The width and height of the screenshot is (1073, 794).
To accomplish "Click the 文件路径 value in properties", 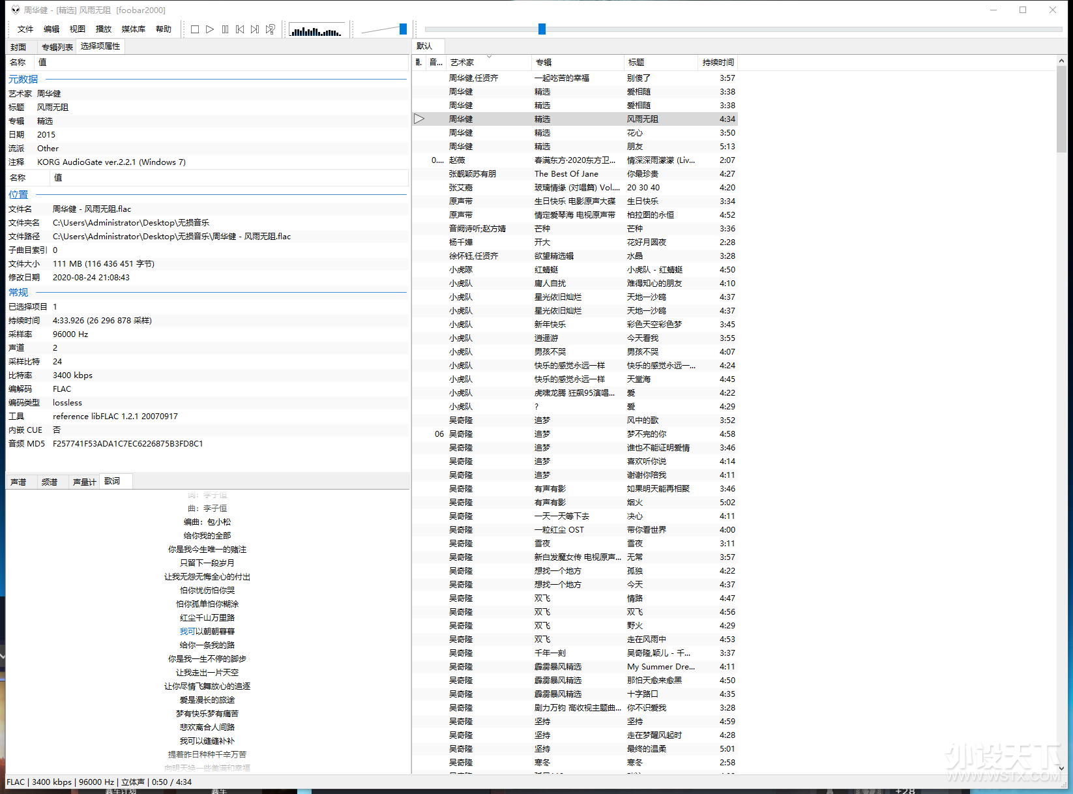I will (171, 236).
